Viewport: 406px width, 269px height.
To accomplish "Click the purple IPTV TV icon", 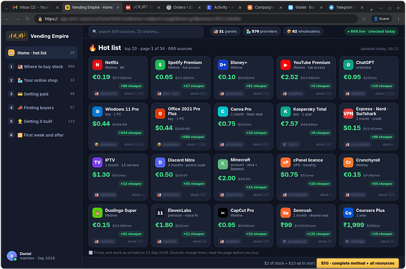I will (x=97, y=162).
